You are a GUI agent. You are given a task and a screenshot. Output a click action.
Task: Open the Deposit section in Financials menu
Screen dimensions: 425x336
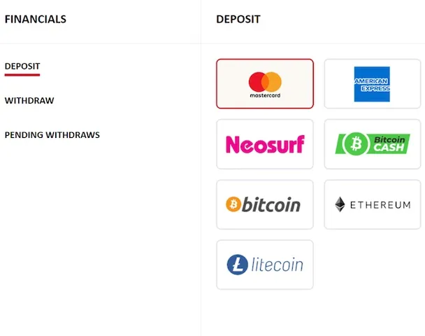[x=22, y=66]
